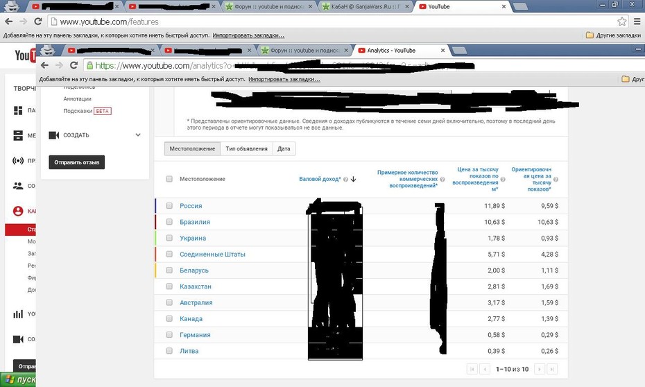The height and width of the screenshot is (387, 645).
Task: Go to previous page of results
Action: click(x=485, y=370)
